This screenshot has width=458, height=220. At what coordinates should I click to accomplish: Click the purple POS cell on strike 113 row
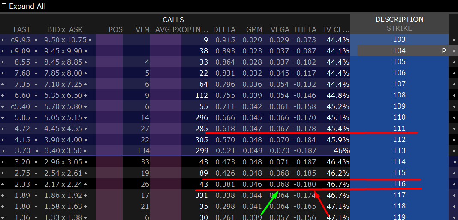[x=109, y=151]
